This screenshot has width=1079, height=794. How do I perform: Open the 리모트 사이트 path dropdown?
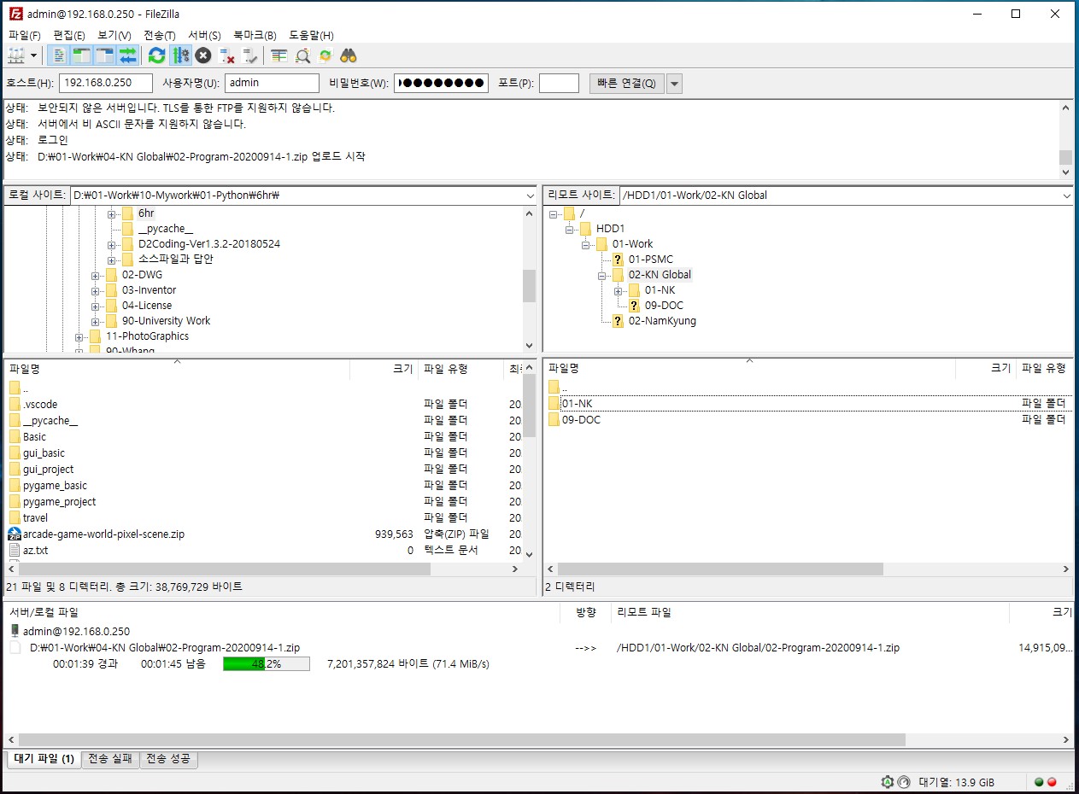click(x=1065, y=196)
